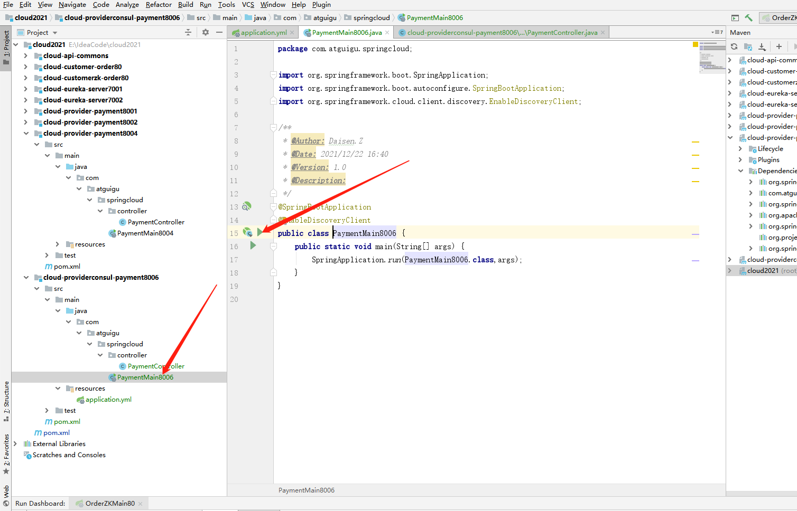The height and width of the screenshot is (511, 797).
Task: Select PaymentMain8006 class in Project tree
Action: coord(145,377)
